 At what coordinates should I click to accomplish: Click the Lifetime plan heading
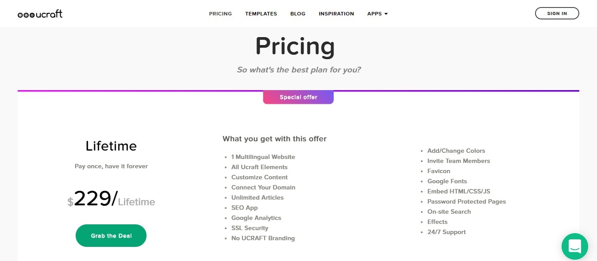click(111, 146)
